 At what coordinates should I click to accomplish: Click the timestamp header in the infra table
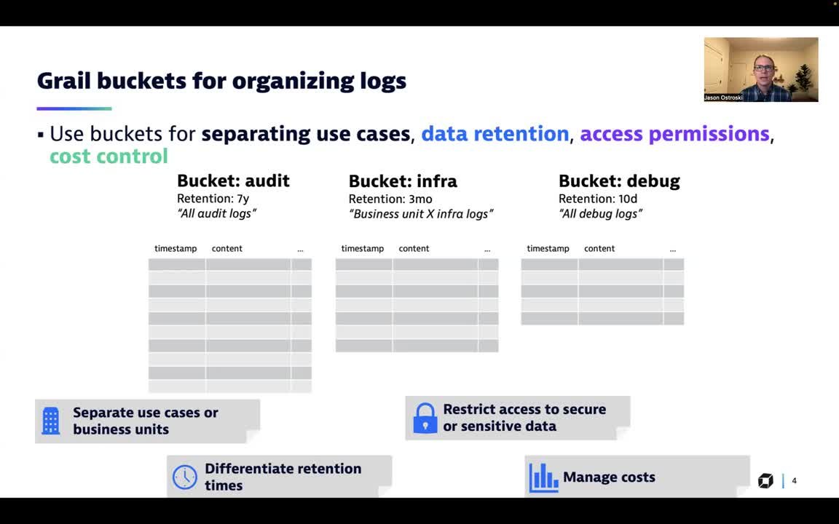(x=362, y=249)
